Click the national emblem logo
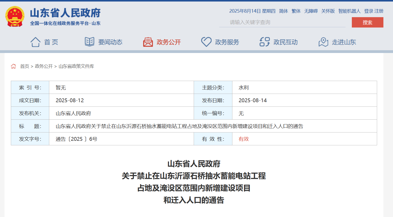The image size is (393, 217). pyautogui.click(x=15, y=17)
